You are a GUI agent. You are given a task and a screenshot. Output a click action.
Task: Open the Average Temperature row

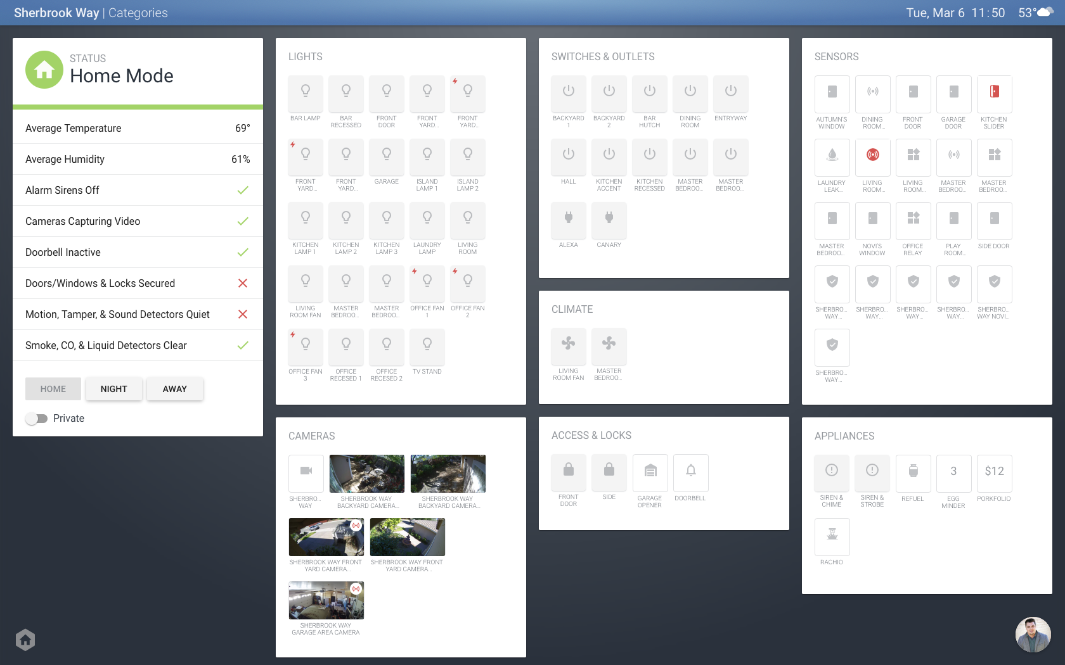tap(138, 128)
